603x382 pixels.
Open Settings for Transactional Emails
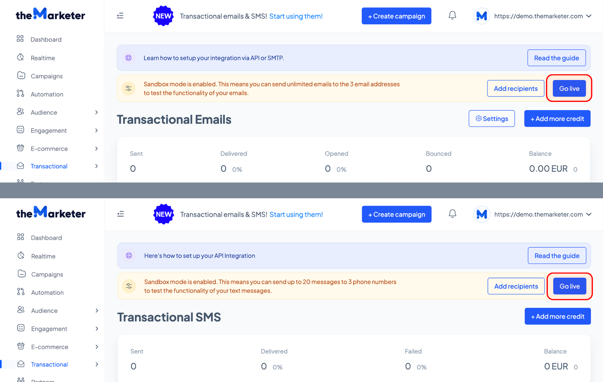click(492, 119)
